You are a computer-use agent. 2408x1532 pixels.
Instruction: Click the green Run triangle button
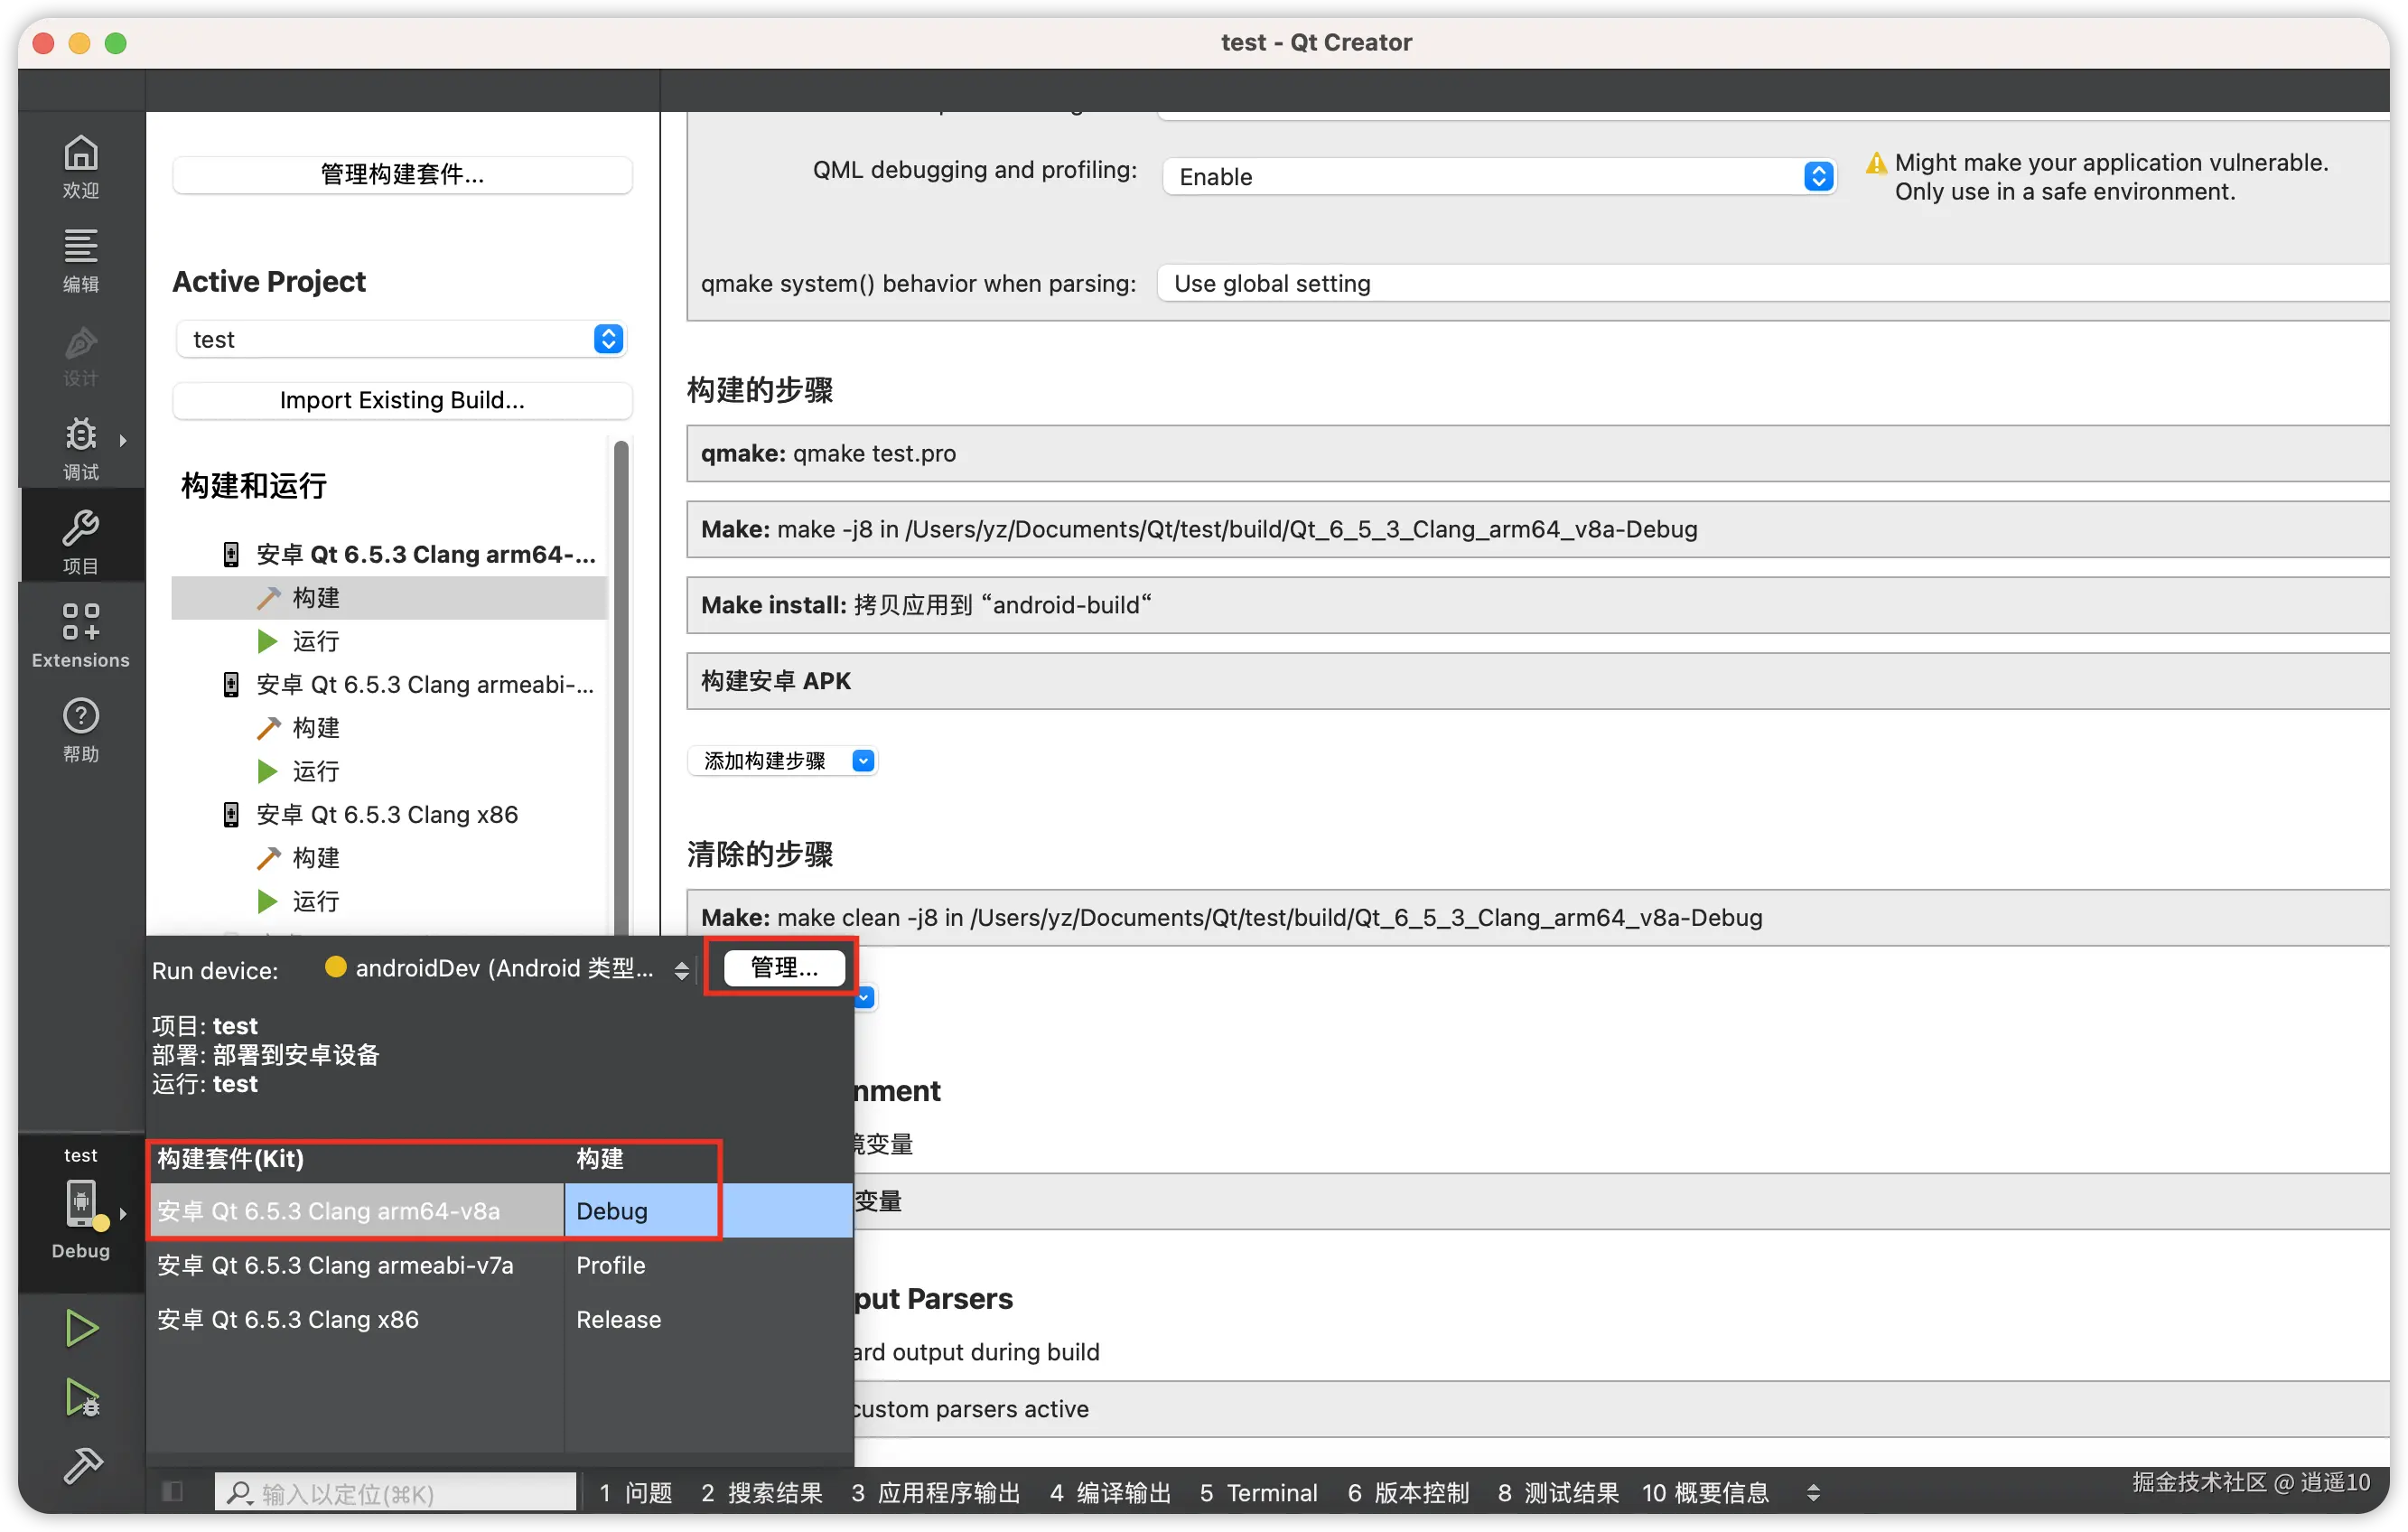click(81, 1328)
